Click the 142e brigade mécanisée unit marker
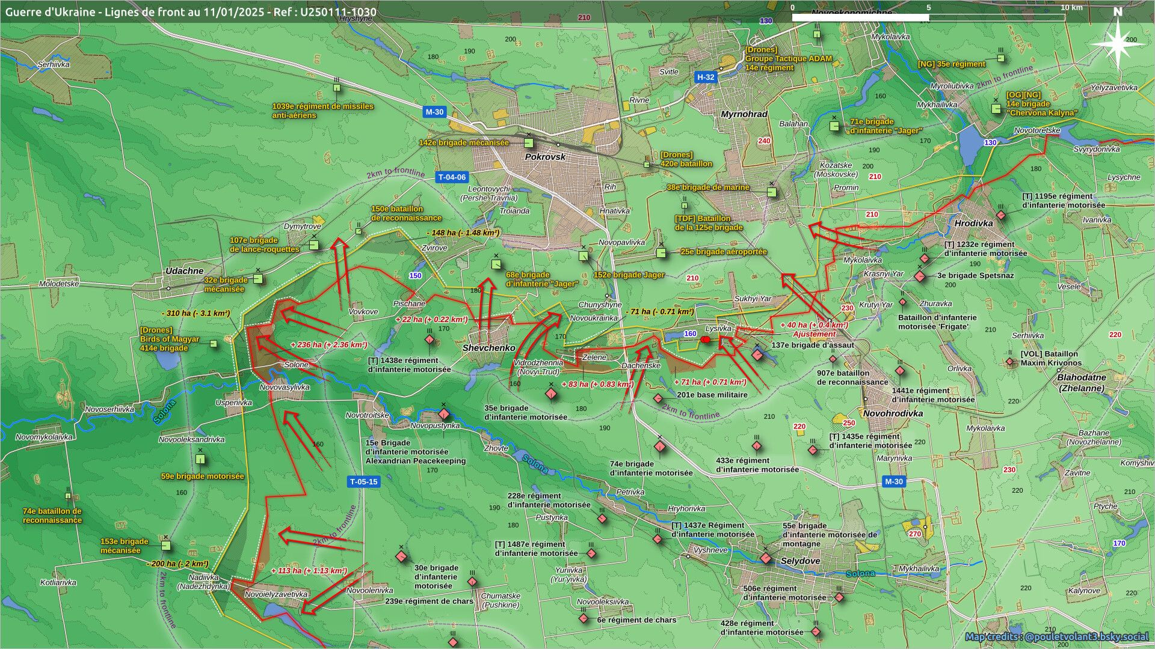 coord(529,143)
